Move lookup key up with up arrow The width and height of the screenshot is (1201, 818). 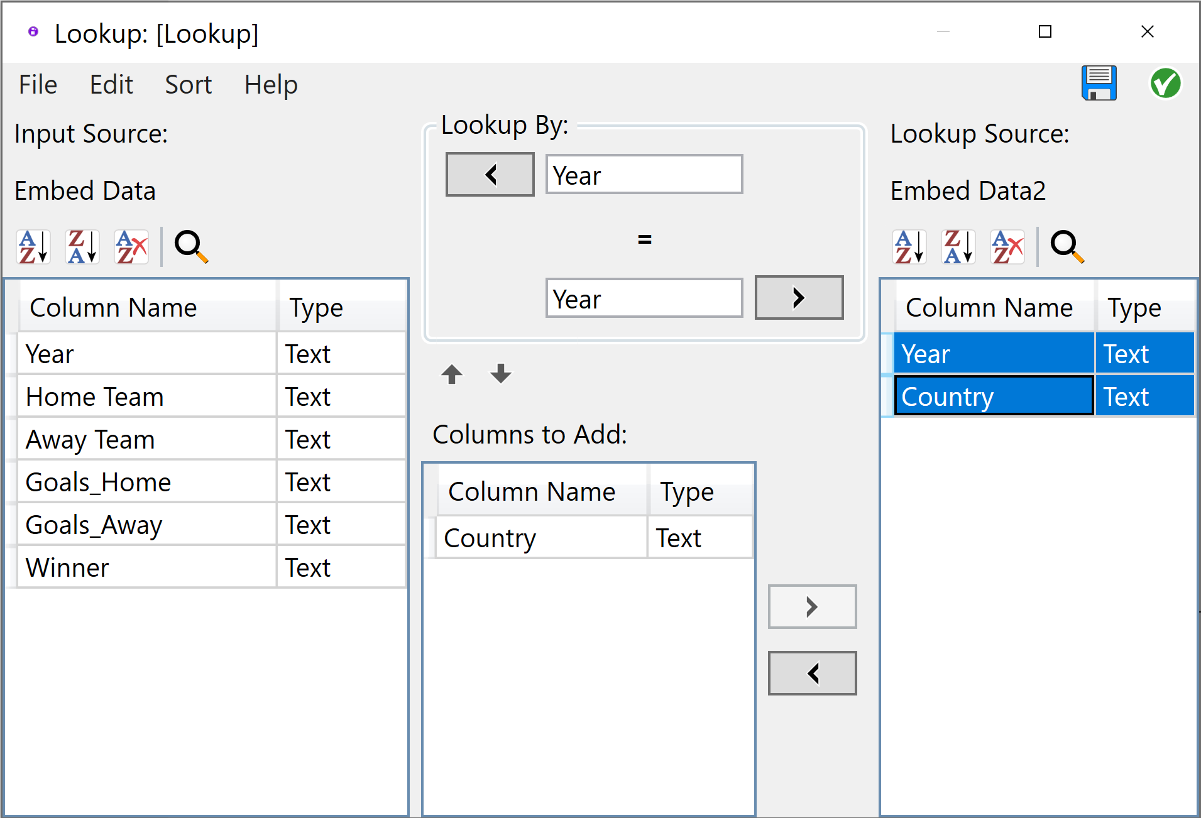452,374
